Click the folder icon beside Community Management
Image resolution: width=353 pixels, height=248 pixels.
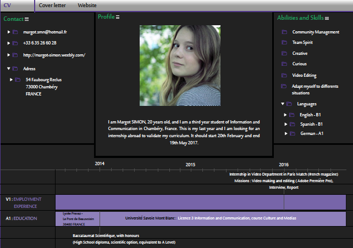point(285,32)
